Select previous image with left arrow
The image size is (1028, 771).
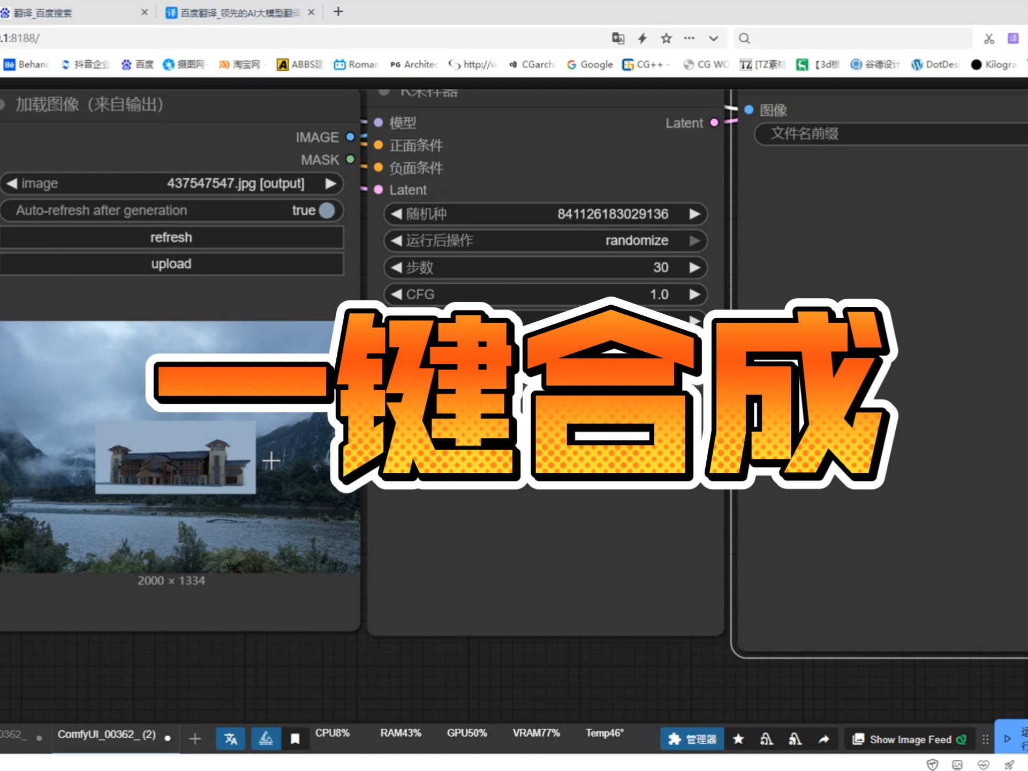pos(12,184)
